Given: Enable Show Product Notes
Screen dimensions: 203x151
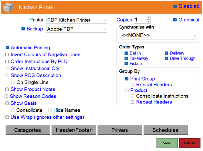Looking at the screenshot, I should point(7,90).
